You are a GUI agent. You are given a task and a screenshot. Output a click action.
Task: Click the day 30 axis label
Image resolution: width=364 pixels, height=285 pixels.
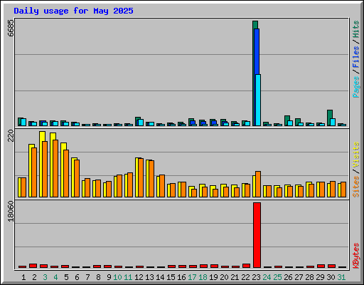pos(331,277)
